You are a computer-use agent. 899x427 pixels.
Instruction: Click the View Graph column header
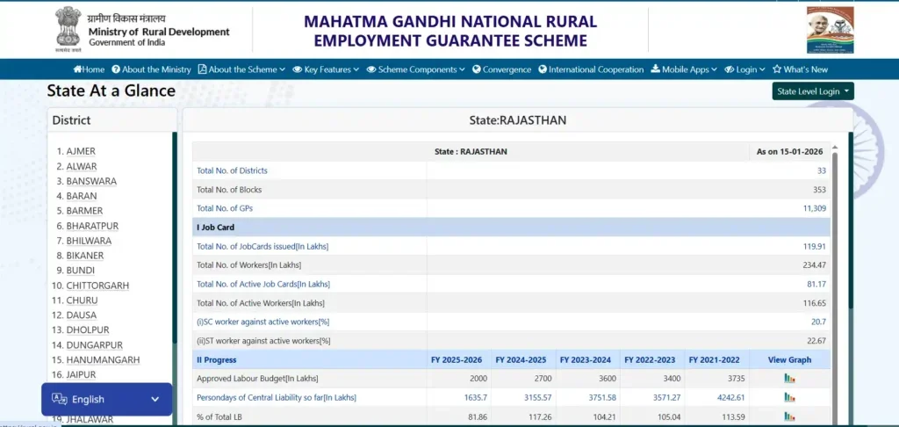789,360
